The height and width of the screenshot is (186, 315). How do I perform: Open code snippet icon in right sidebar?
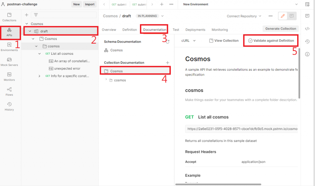point(307,29)
